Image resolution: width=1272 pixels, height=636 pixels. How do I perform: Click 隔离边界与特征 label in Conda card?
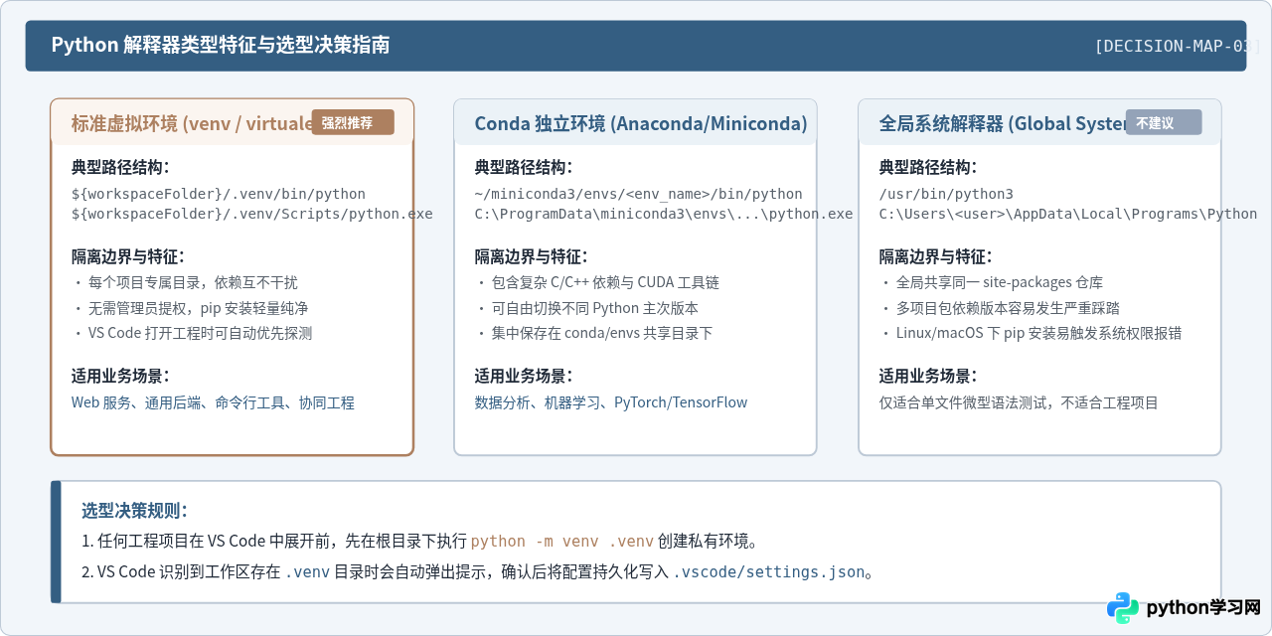tap(531, 256)
